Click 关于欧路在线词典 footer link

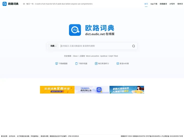[23, 136]
